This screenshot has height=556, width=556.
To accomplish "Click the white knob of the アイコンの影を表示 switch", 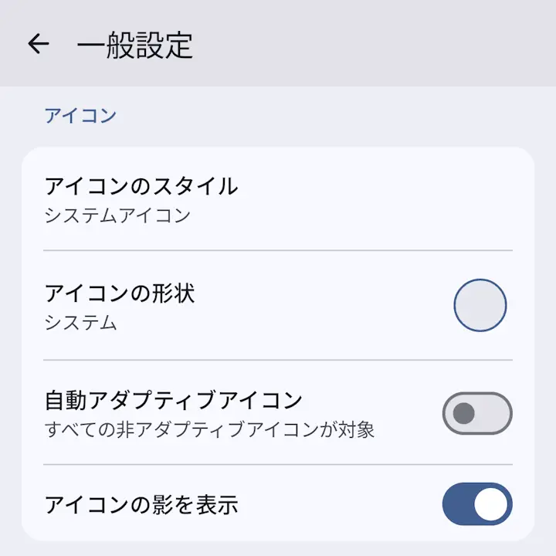I will tap(491, 503).
